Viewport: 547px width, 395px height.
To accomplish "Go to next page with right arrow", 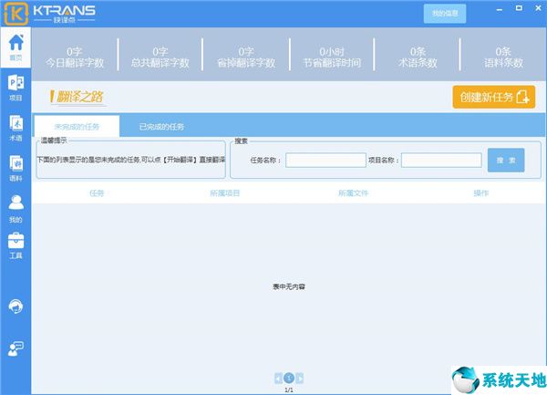I will pyautogui.click(x=300, y=377).
